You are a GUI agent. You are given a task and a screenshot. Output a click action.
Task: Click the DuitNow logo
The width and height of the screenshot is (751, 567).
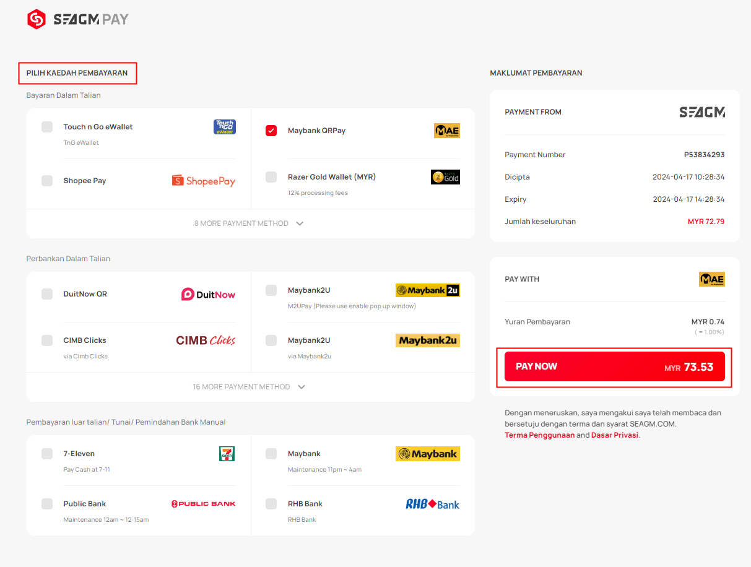click(x=208, y=294)
